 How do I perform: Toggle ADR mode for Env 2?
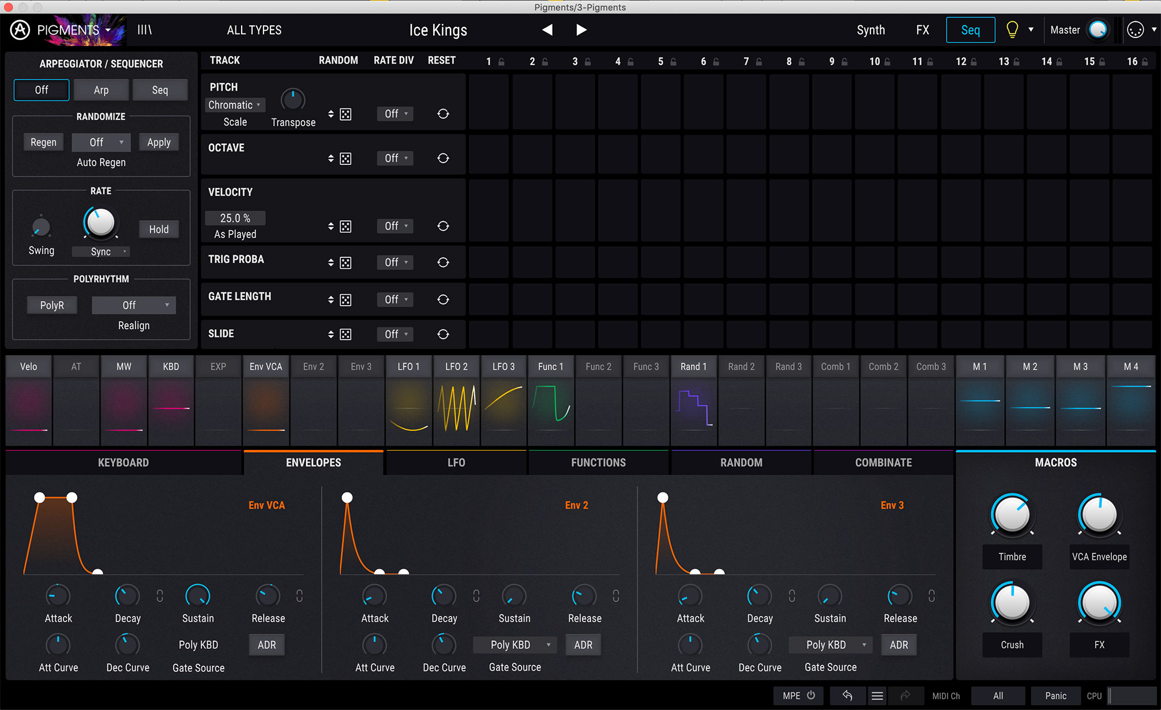[583, 645]
